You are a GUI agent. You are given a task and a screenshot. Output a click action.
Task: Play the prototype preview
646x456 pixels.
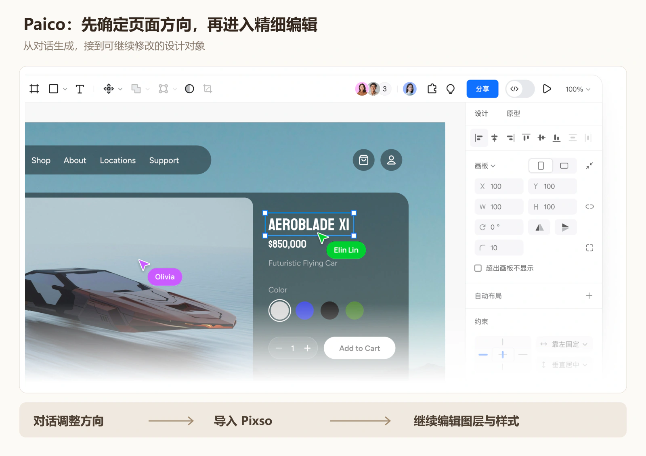(x=547, y=89)
